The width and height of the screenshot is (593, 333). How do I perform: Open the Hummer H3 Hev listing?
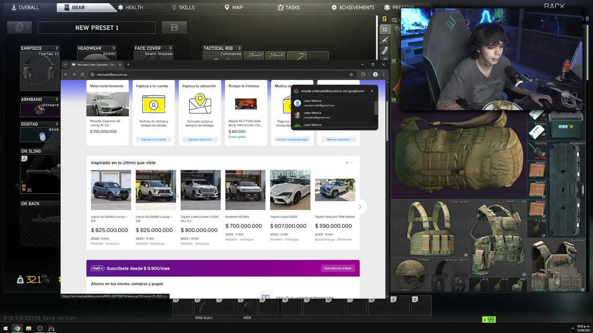coord(246,206)
